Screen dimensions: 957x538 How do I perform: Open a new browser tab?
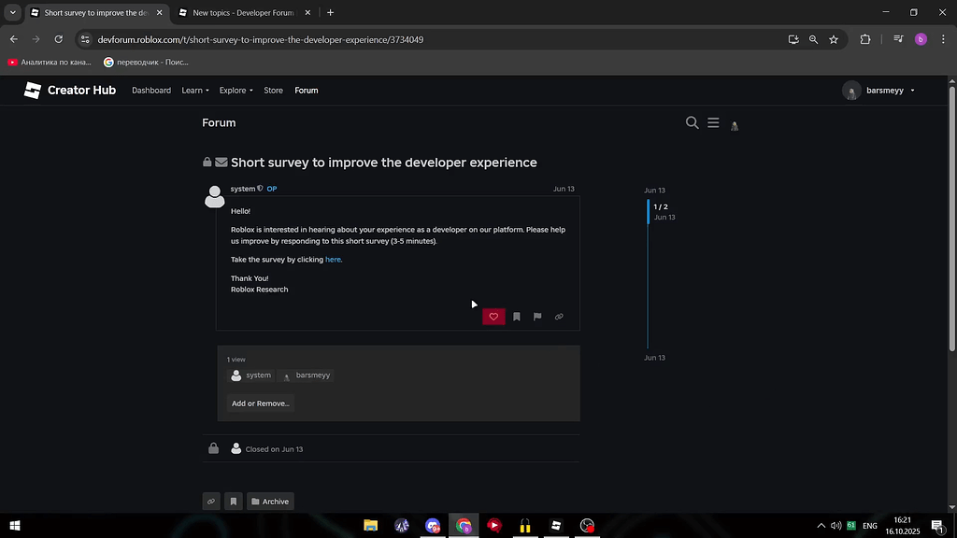[x=330, y=13]
